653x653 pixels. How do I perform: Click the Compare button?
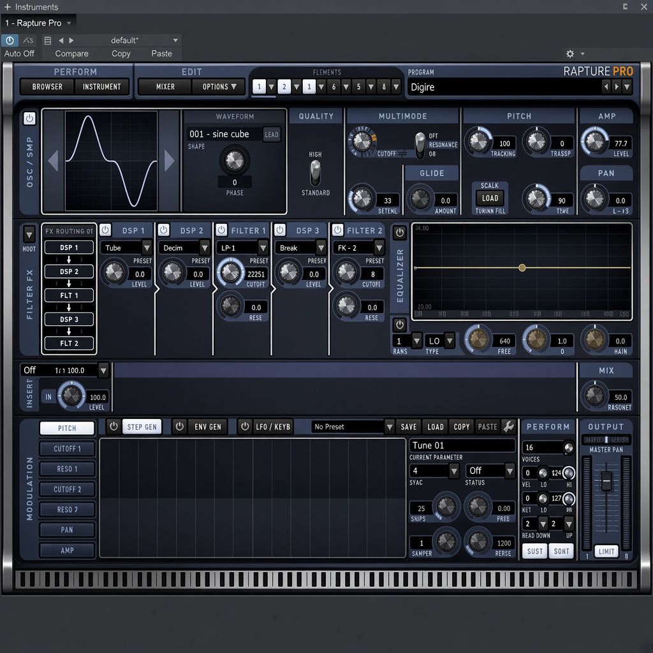(71, 54)
